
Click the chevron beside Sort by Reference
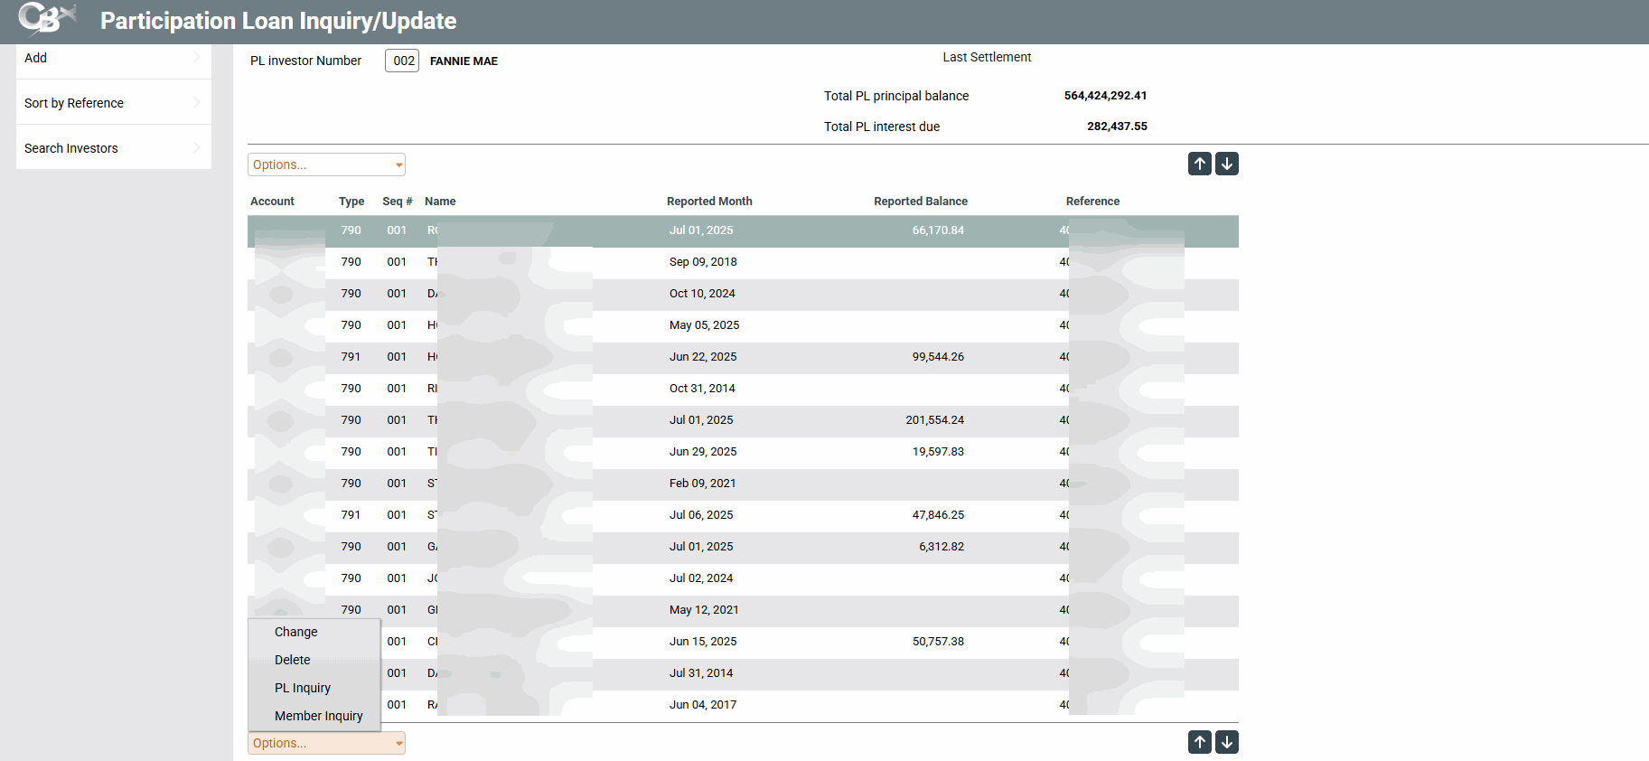[196, 103]
